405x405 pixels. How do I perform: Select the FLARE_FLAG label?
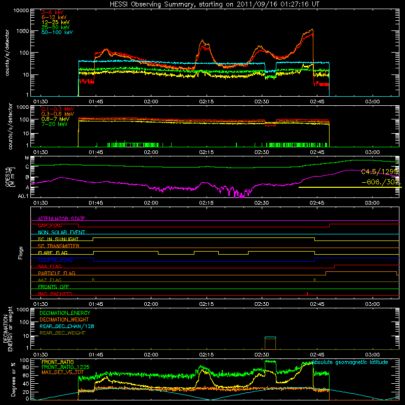[53, 253]
